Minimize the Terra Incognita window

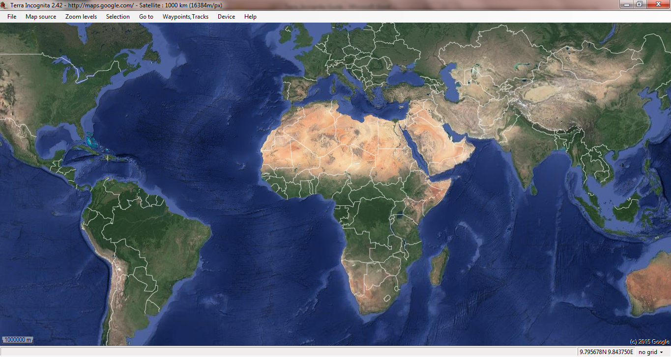tap(626, 4)
